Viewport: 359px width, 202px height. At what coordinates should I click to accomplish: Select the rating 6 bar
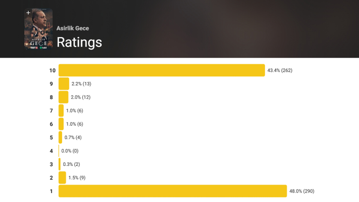61,124
